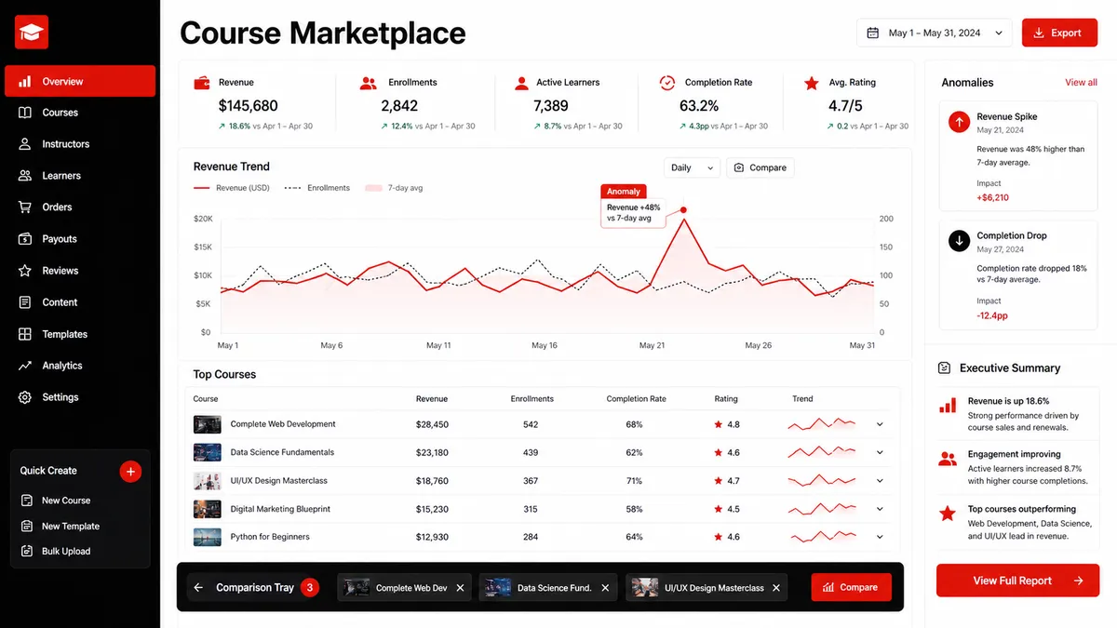Click the Reviews star icon in sidebar

[25, 271]
